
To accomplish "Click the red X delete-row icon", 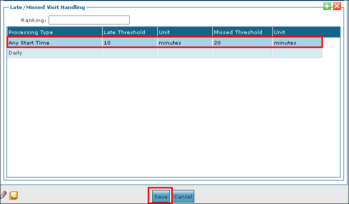I will (x=336, y=6).
